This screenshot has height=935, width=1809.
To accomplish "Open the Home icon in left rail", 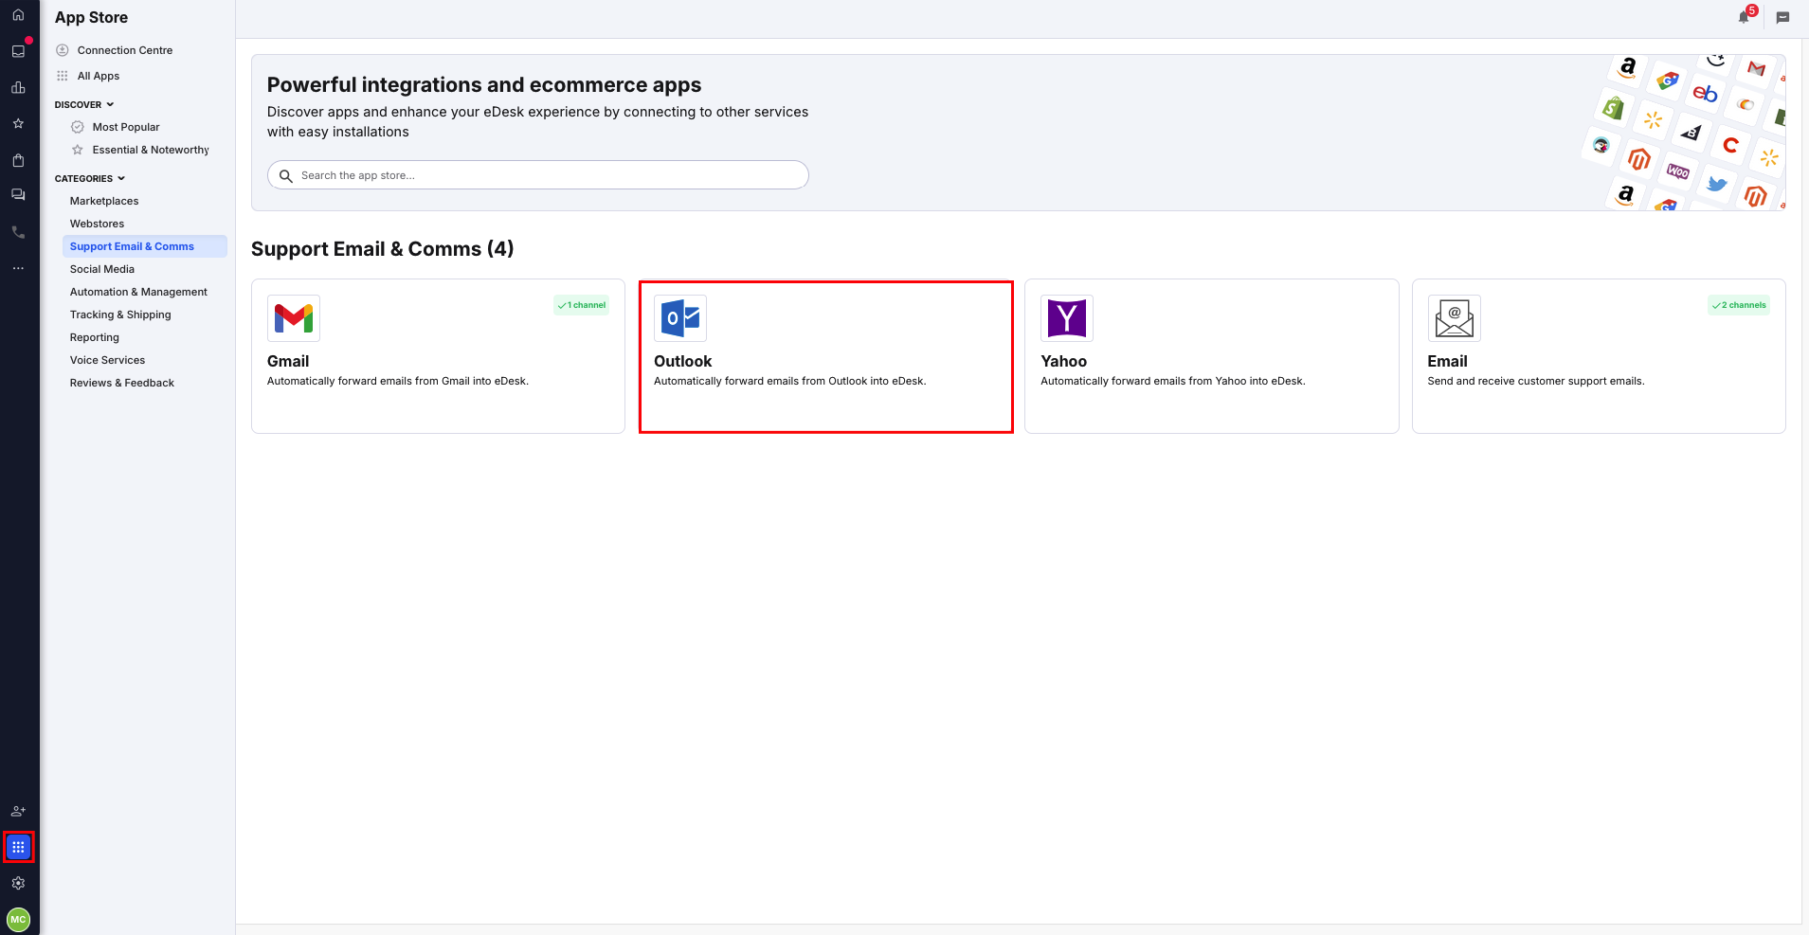I will pyautogui.click(x=18, y=15).
